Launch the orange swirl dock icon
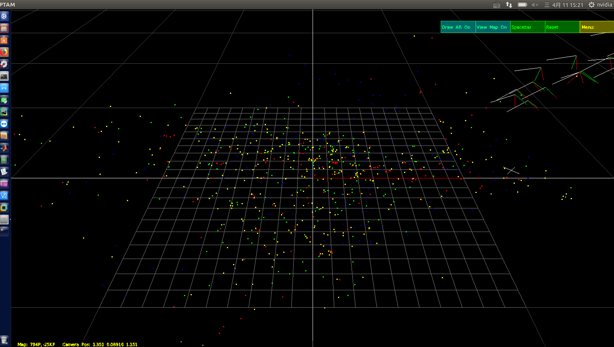614x347 pixels. [4, 136]
